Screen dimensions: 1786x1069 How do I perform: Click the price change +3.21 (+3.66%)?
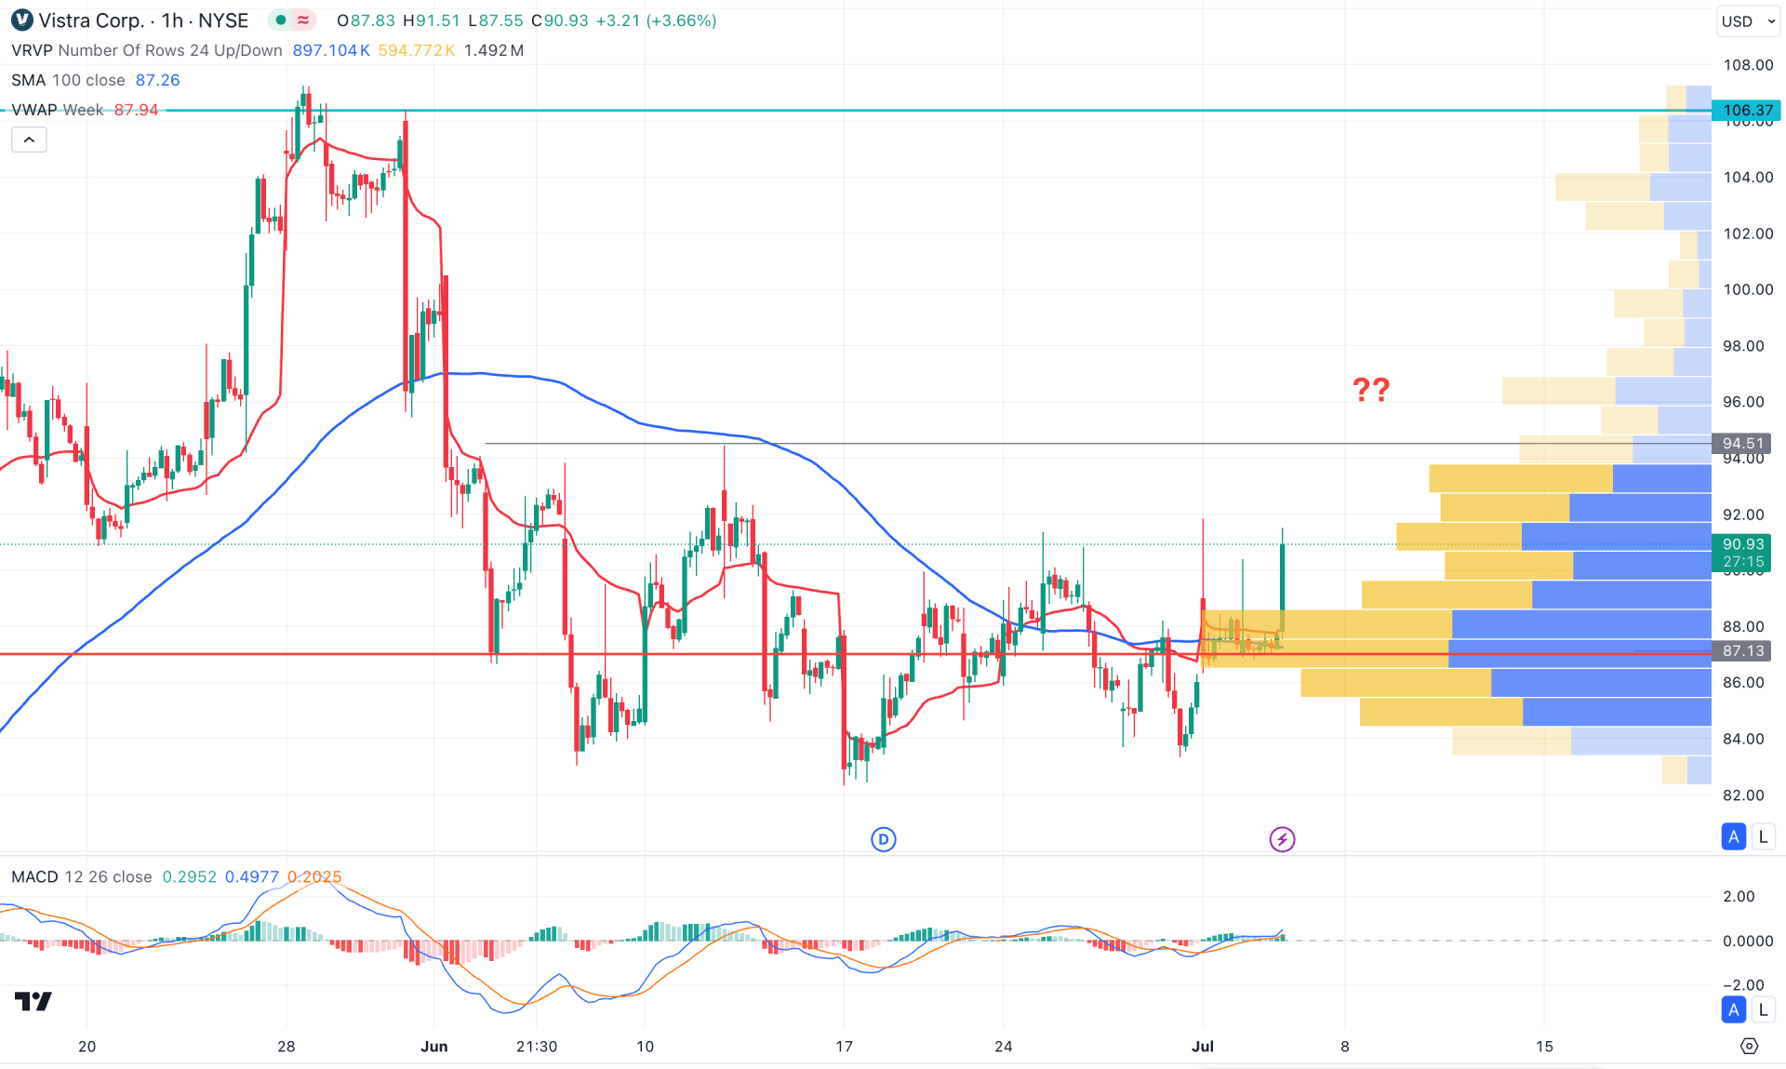click(657, 20)
